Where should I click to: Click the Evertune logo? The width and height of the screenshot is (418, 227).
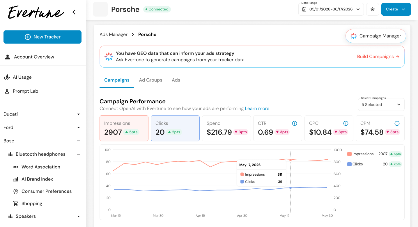click(36, 12)
